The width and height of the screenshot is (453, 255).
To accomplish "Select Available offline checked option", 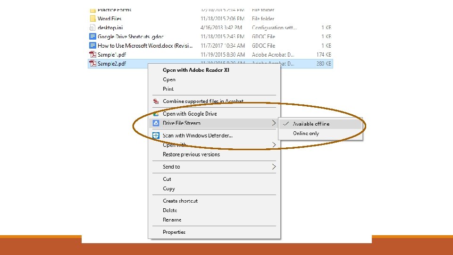I will click(x=320, y=124).
